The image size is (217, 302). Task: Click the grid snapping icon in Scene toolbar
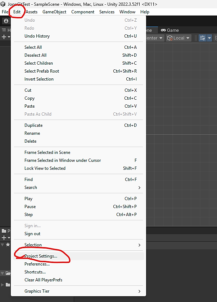[202, 38]
